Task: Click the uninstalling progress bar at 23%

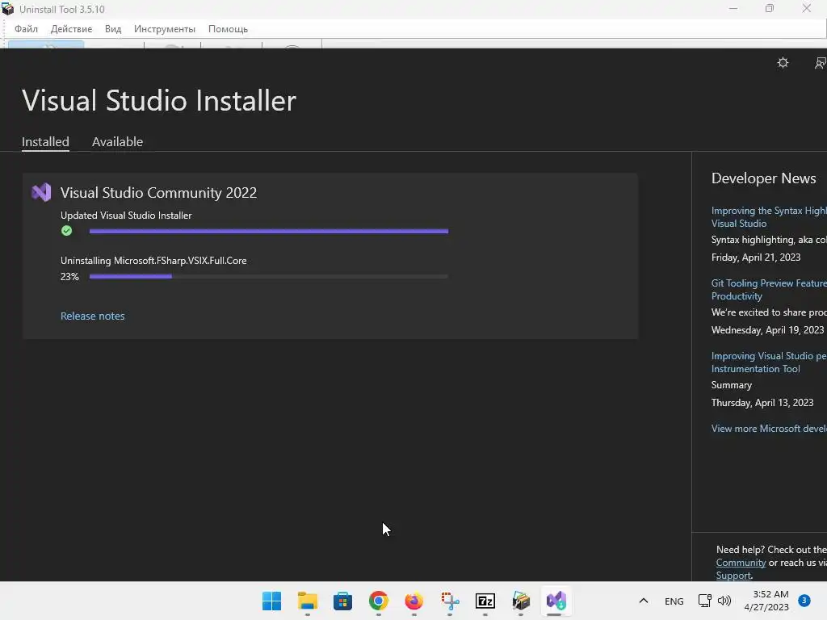Action: pyautogui.click(x=269, y=276)
